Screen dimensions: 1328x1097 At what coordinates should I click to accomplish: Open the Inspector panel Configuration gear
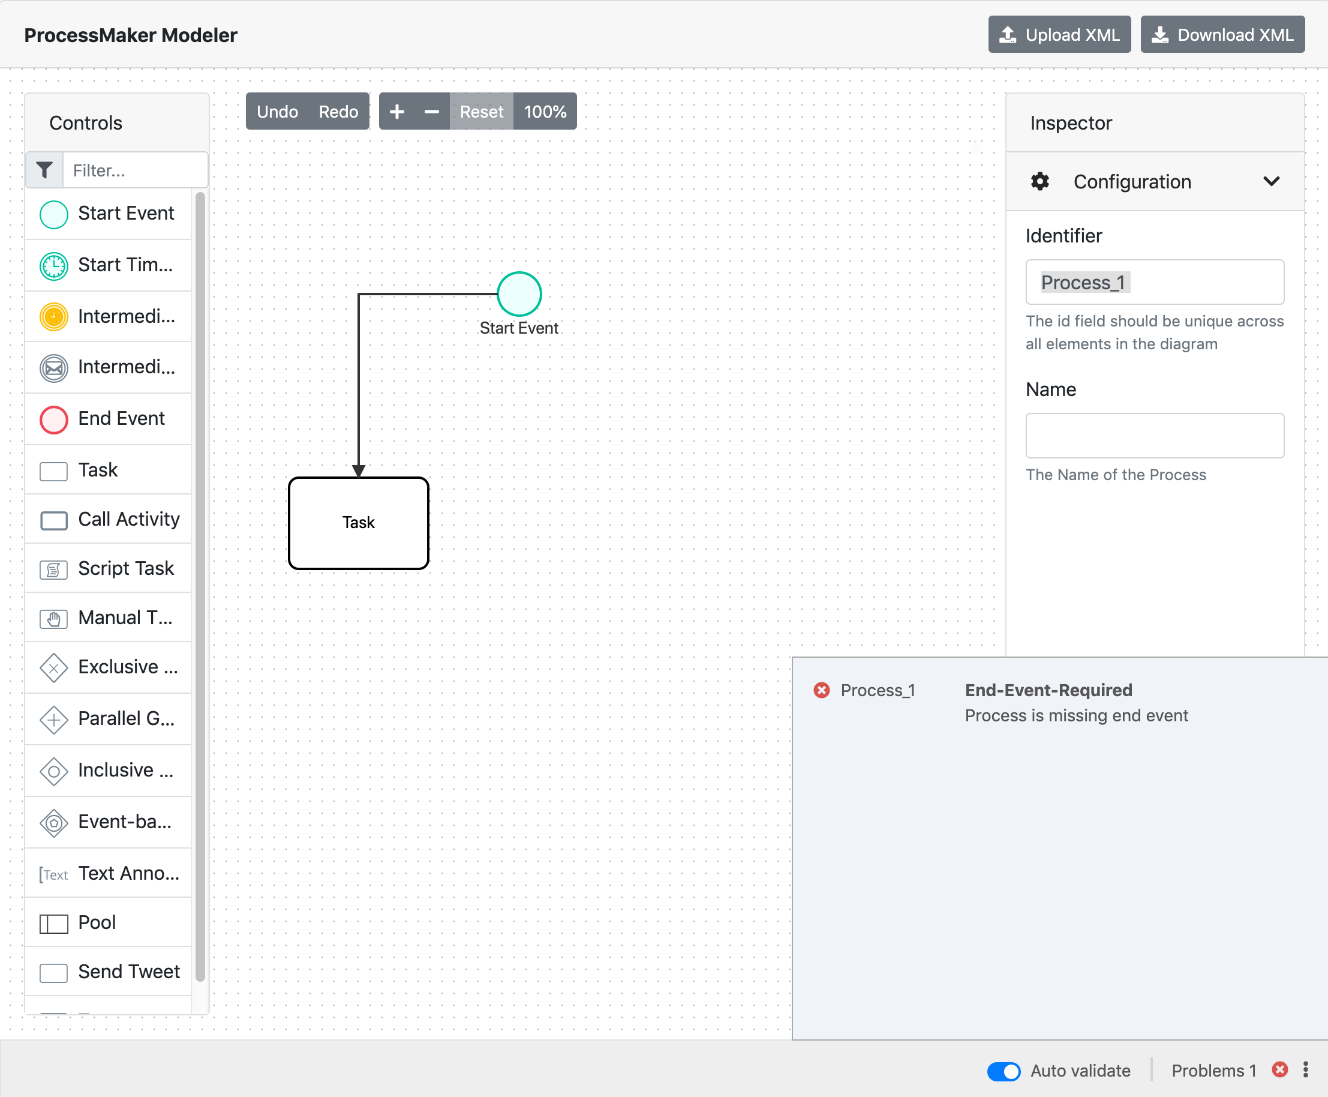tap(1039, 181)
